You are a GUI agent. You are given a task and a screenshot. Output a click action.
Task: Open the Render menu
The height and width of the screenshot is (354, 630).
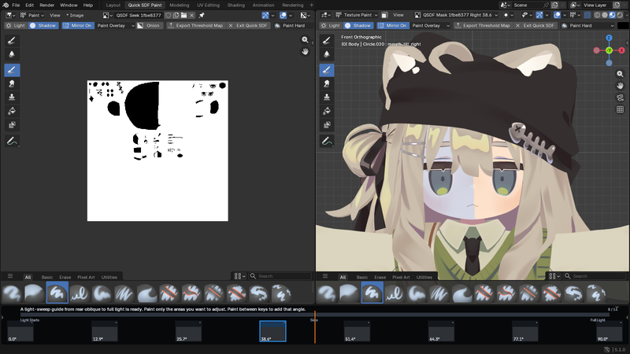(46, 6)
